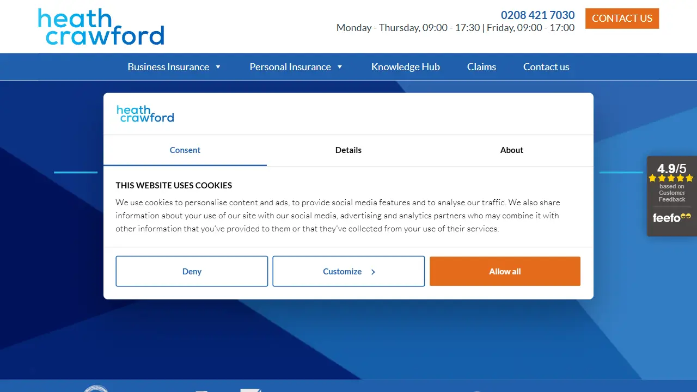The image size is (697, 392).
Task: Select Contact us in navigation bar
Action: (x=546, y=67)
